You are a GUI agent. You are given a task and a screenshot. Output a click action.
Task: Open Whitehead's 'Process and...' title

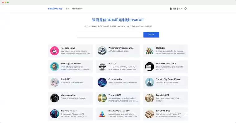pyautogui.click(x=121, y=48)
